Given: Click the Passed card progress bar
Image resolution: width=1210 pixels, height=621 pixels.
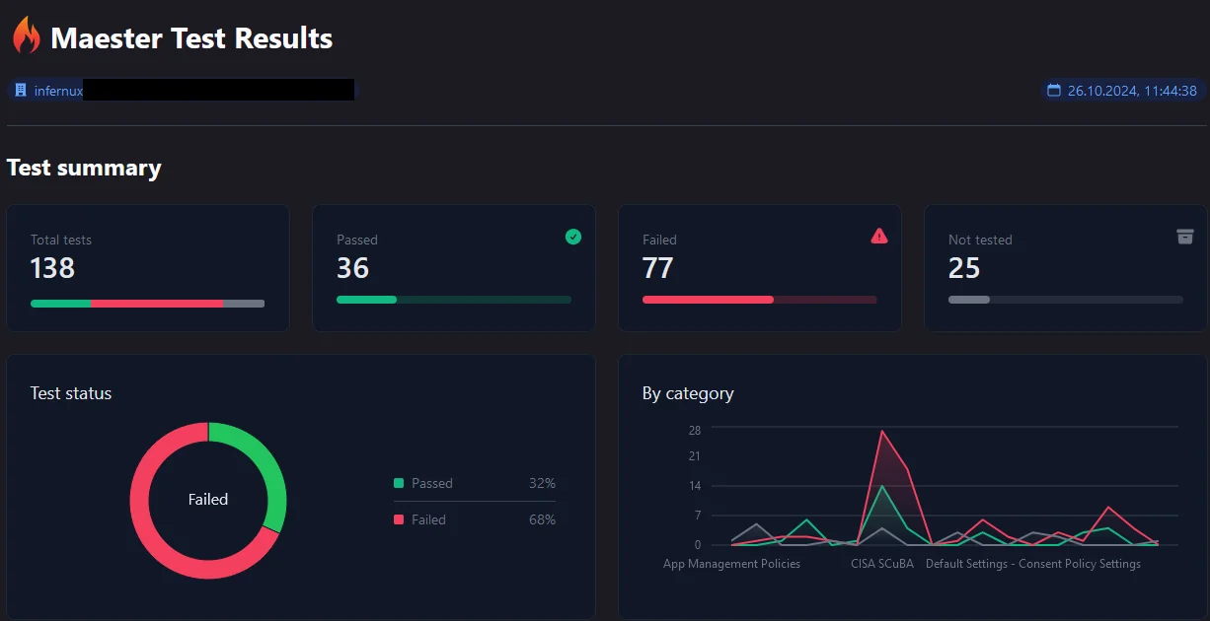Looking at the screenshot, I should point(453,300).
